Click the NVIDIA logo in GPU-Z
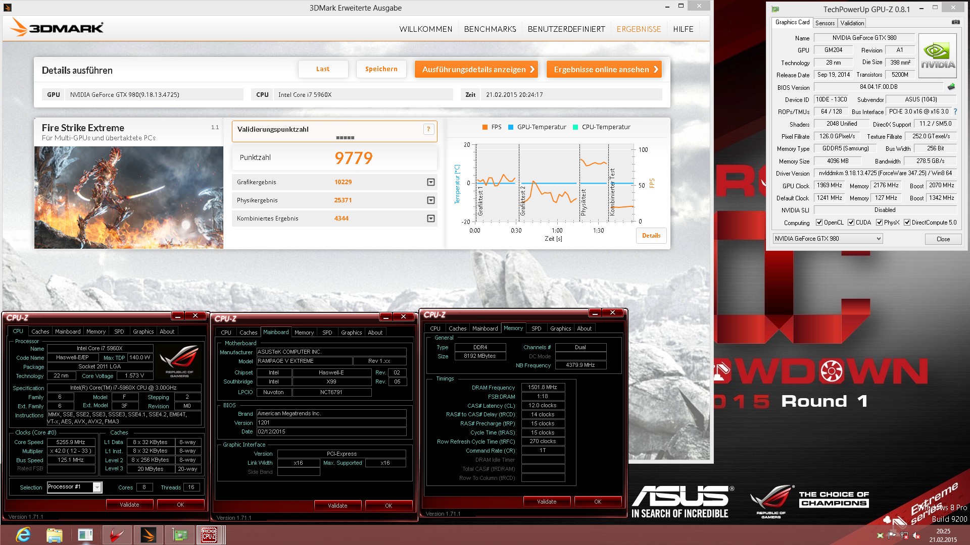 point(938,56)
